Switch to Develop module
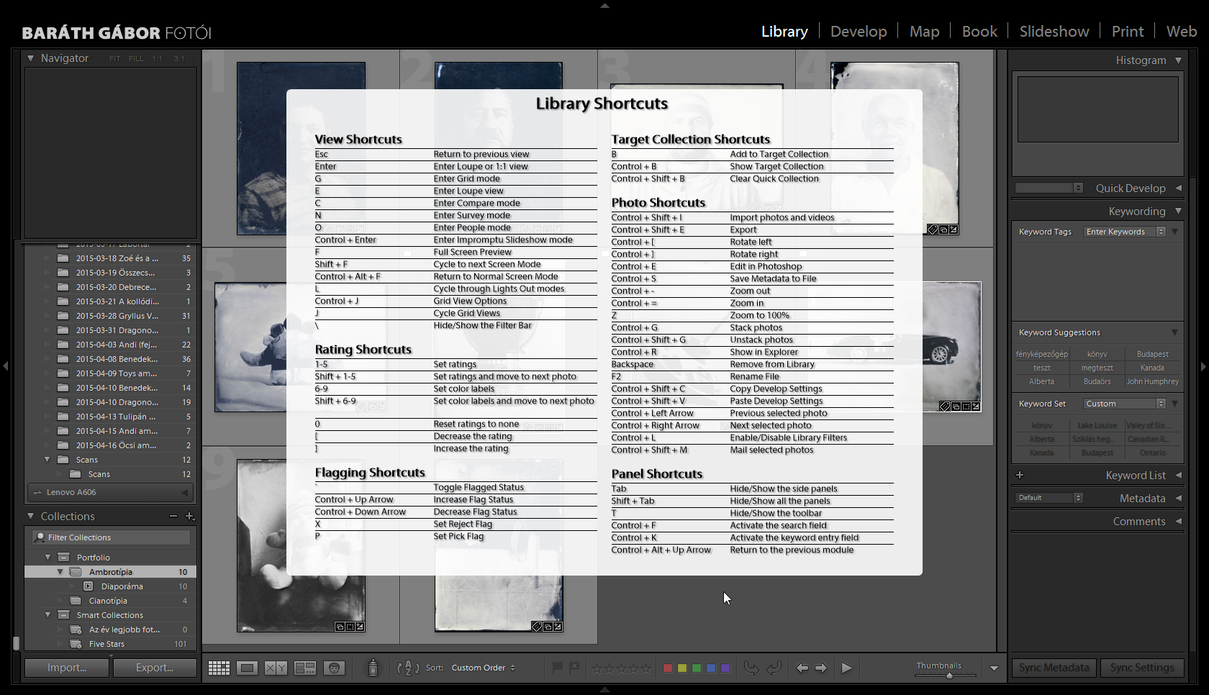The width and height of the screenshot is (1209, 695). 859,32
